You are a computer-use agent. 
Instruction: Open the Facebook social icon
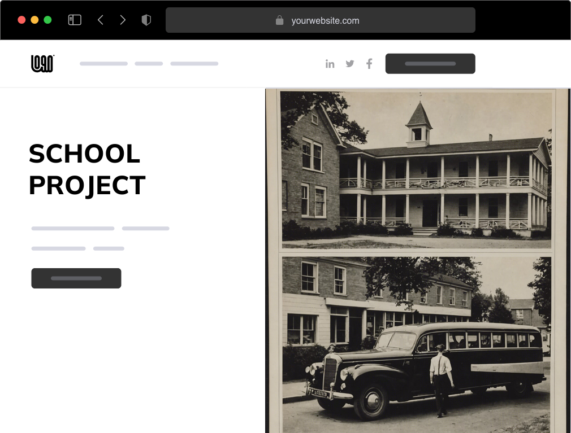tap(369, 63)
